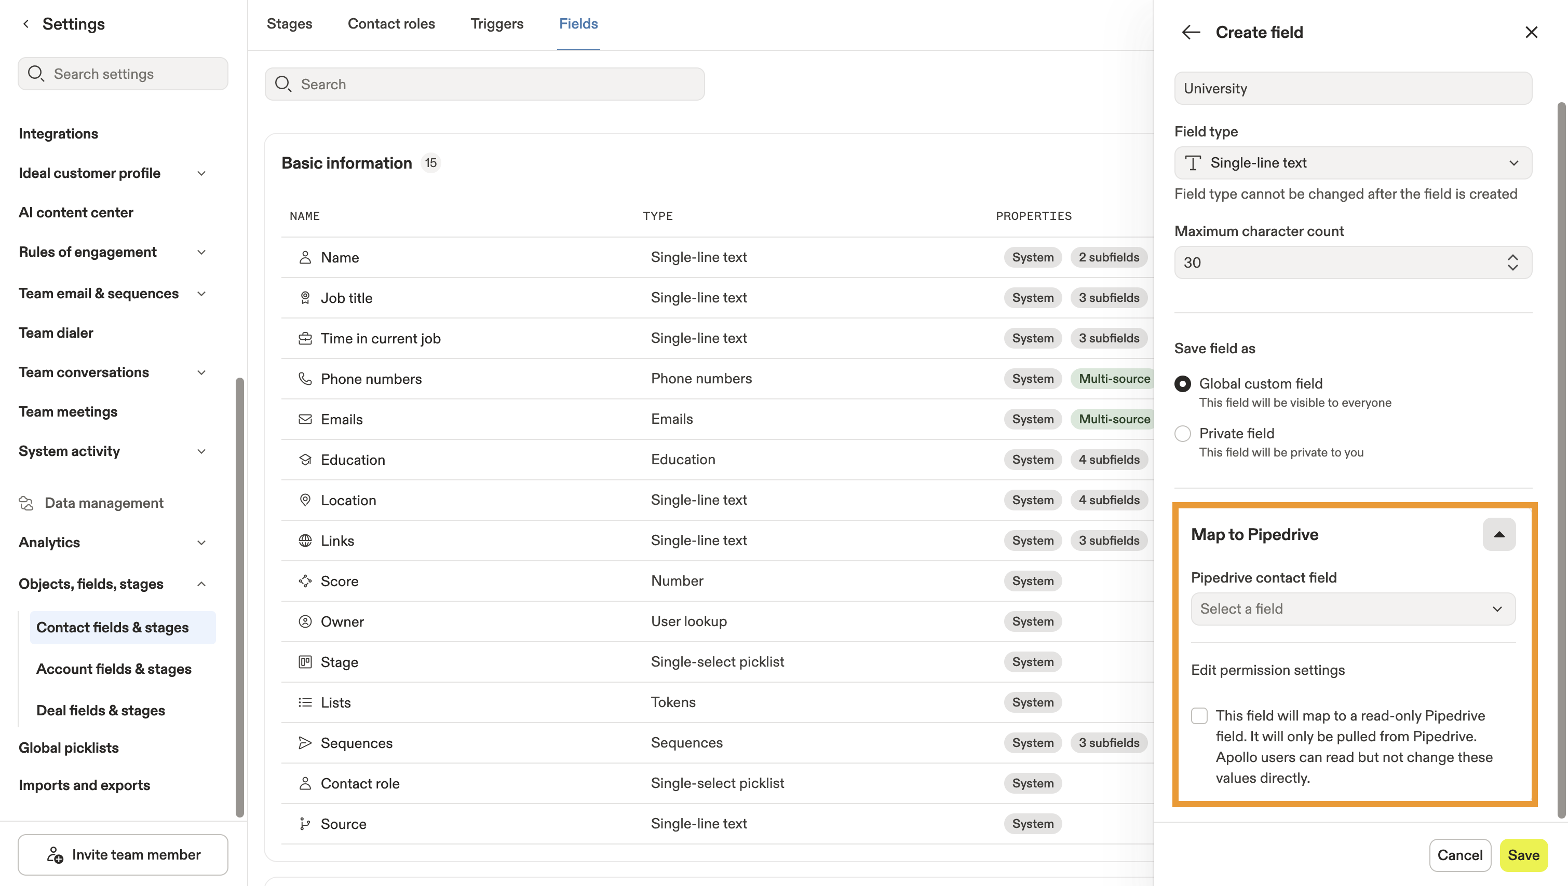Open Global picklists
Image resolution: width=1568 pixels, height=886 pixels.
(68, 748)
